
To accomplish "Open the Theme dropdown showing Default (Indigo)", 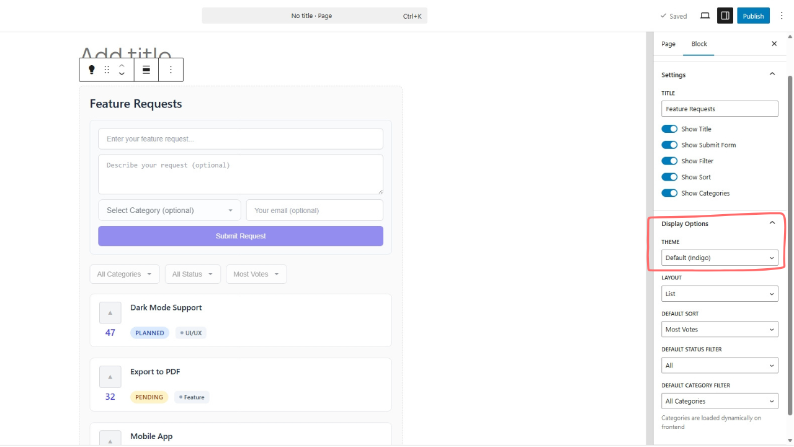I will click(720, 257).
